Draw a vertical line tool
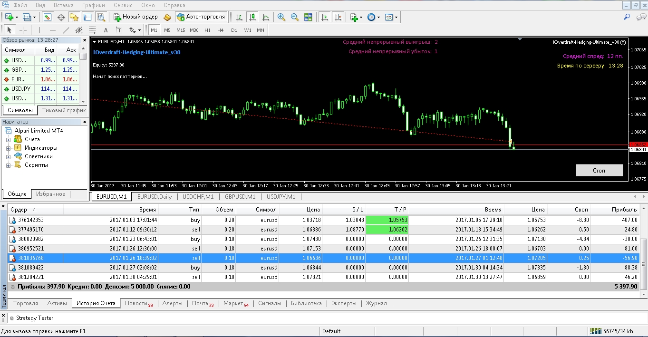The height and width of the screenshot is (337, 648). pos(39,30)
